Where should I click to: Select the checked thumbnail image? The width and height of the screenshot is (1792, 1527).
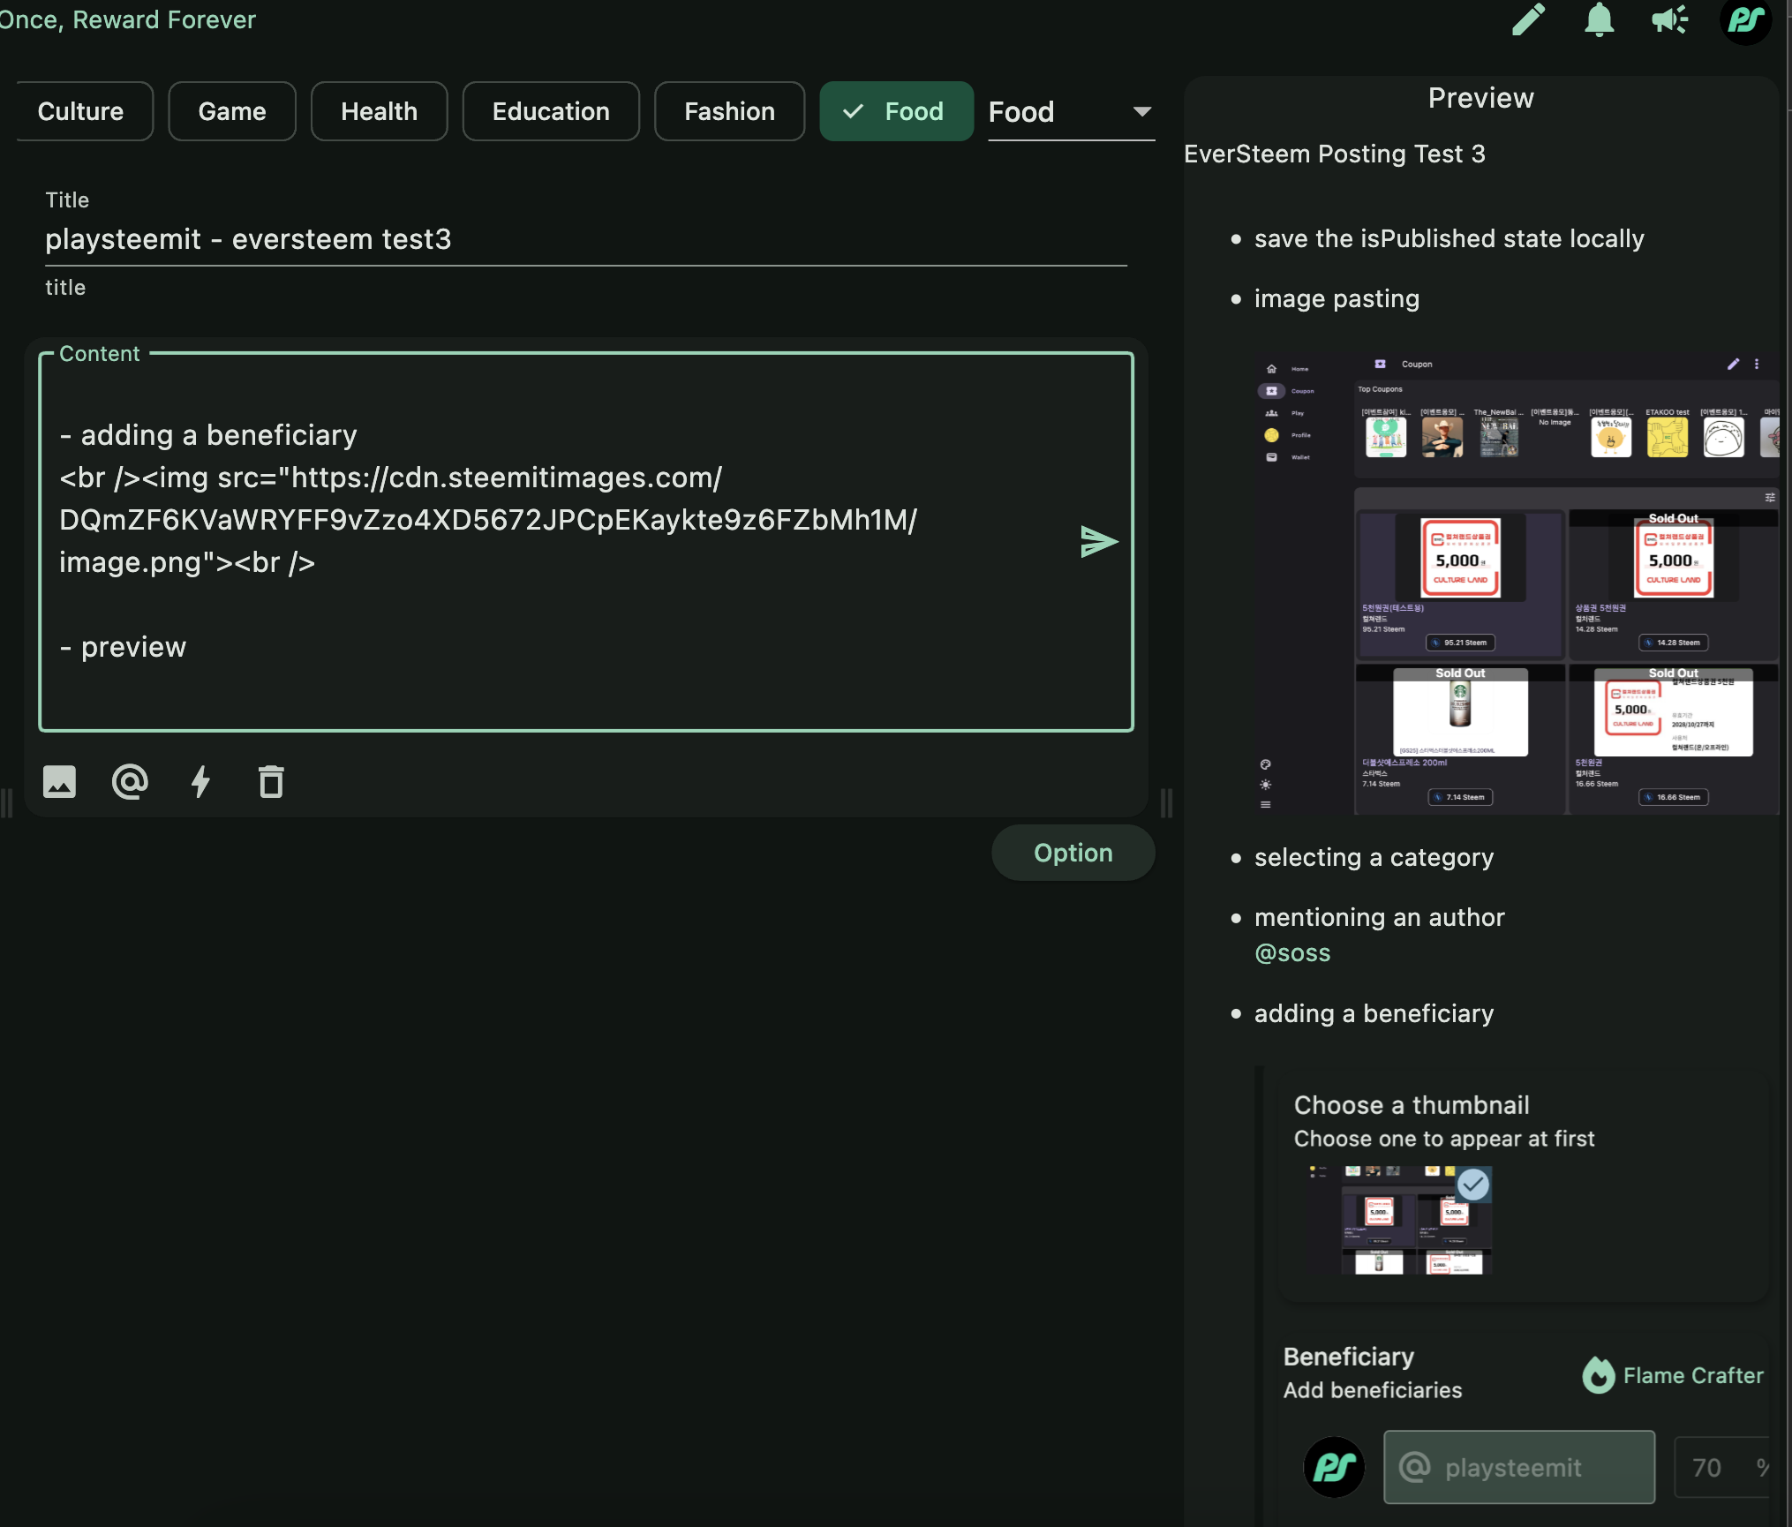[x=1401, y=1221]
